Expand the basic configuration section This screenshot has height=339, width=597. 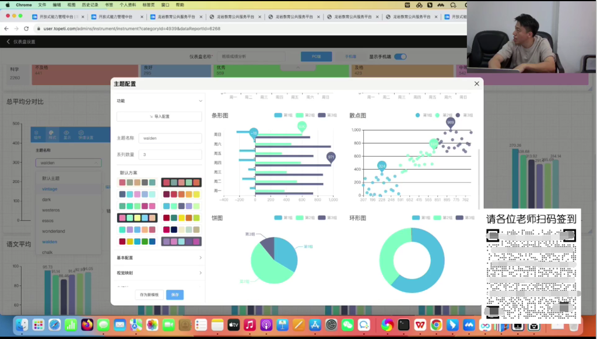(159, 257)
